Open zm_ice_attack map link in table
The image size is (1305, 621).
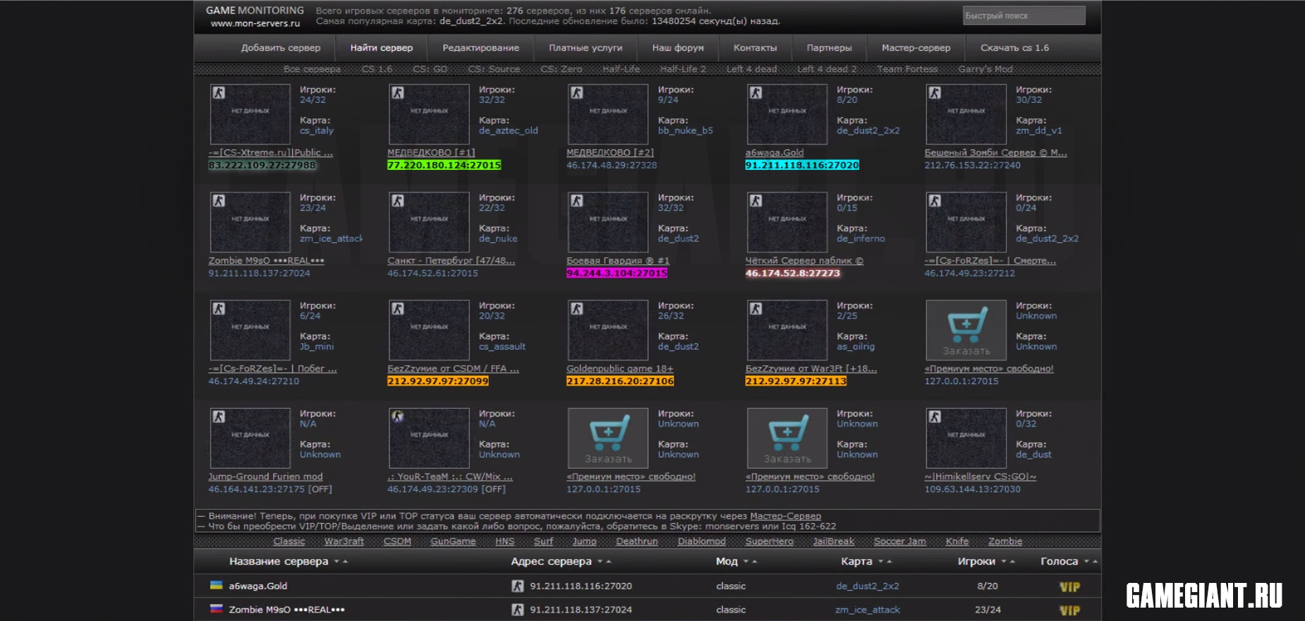(x=868, y=610)
